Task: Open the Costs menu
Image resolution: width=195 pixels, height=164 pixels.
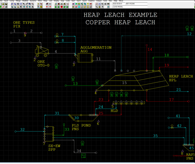Action: 68,1
